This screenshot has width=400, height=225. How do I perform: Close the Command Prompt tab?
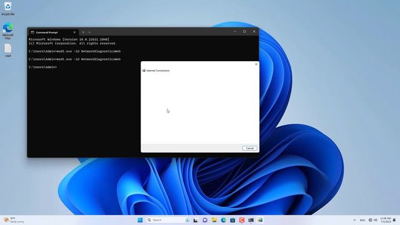coord(74,32)
